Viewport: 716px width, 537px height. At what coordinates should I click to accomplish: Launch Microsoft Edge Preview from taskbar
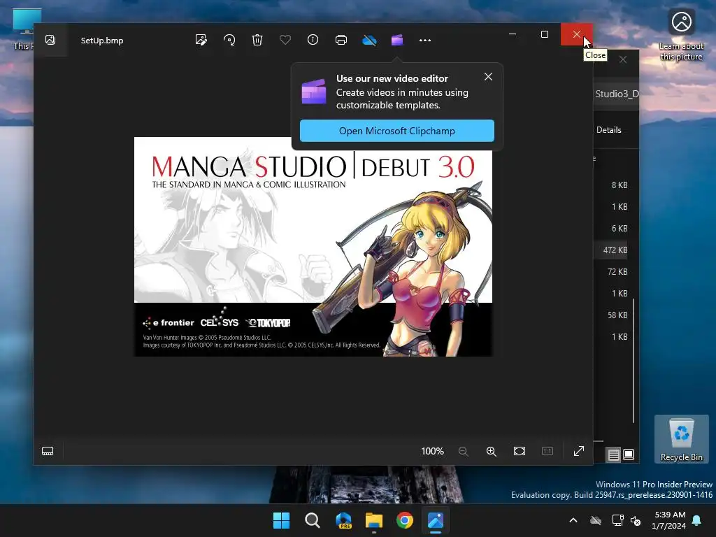click(343, 520)
